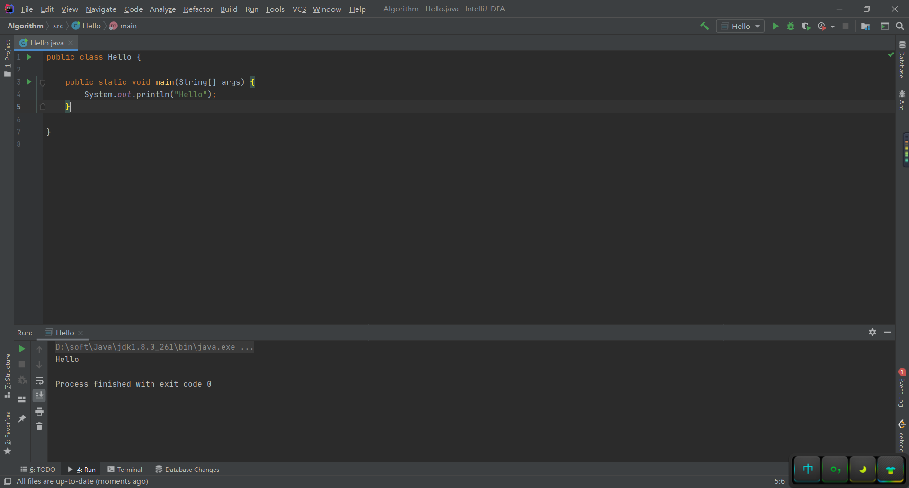This screenshot has width=909, height=488.
Task: Switch to the 4: Run bottom tab
Action: coord(81,470)
